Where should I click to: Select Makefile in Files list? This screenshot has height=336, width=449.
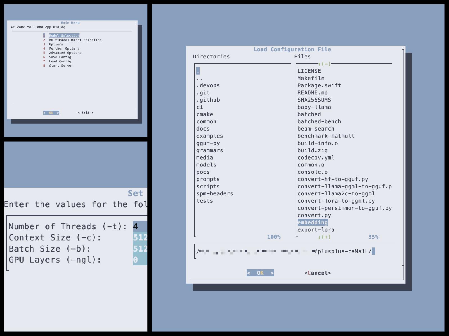point(311,78)
